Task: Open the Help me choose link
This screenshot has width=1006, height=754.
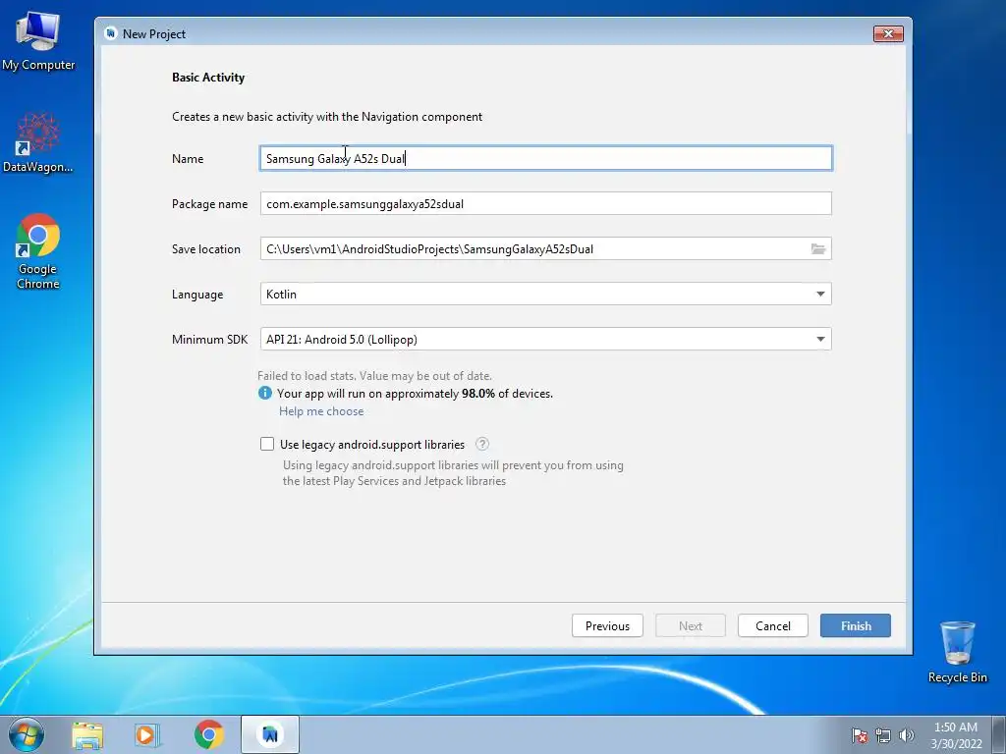Action: 321,411
